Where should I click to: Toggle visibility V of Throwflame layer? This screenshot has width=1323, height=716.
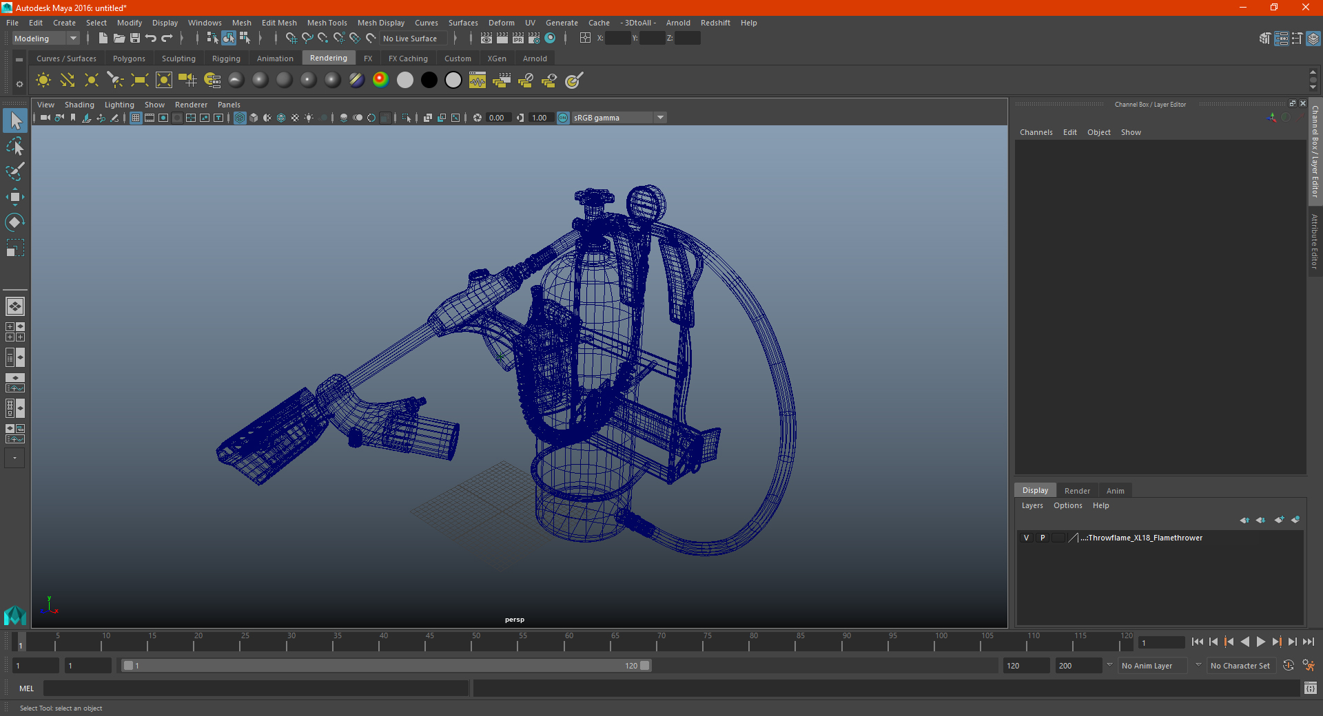pos(1026,538)
